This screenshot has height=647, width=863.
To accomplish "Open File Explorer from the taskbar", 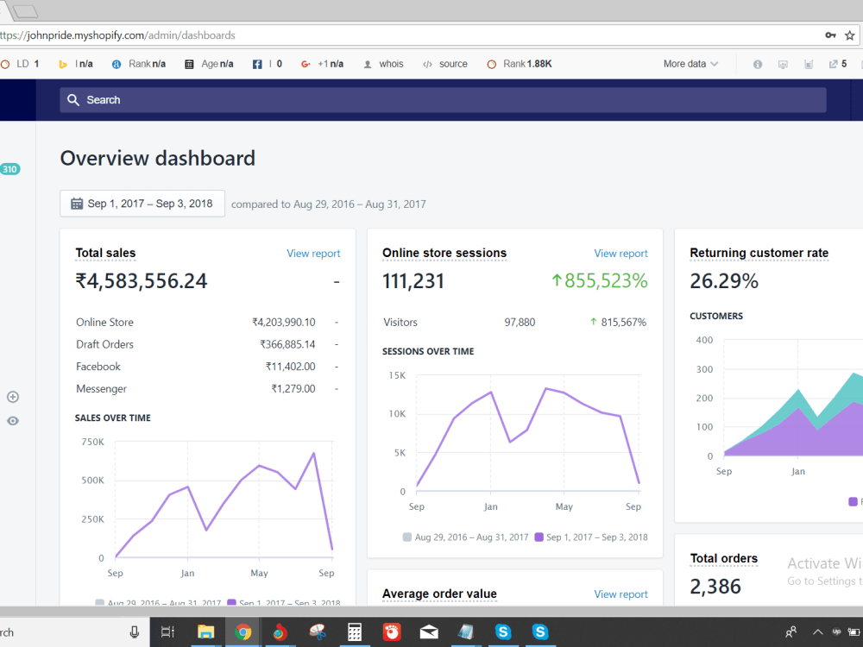I will tap(205, 632).
